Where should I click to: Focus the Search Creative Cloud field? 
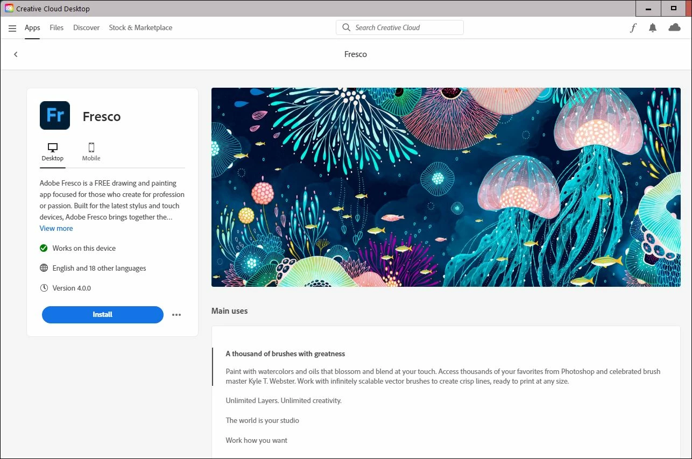tap(400, 27)
